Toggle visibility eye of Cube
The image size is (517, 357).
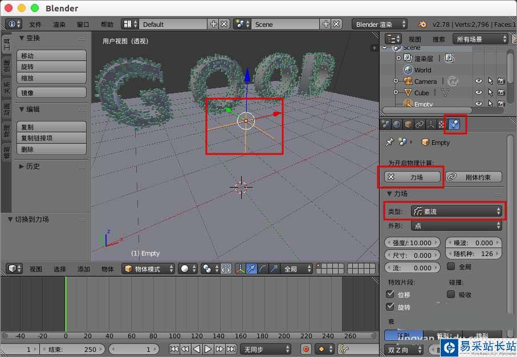(x=479, y=93)
